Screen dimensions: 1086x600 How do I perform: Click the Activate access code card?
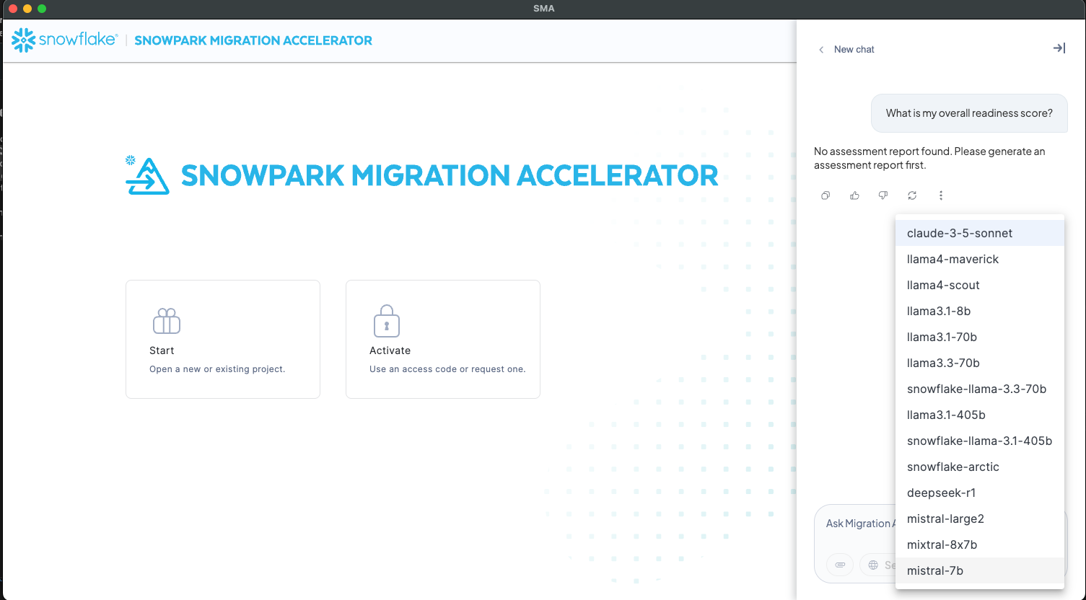point(442,339)
